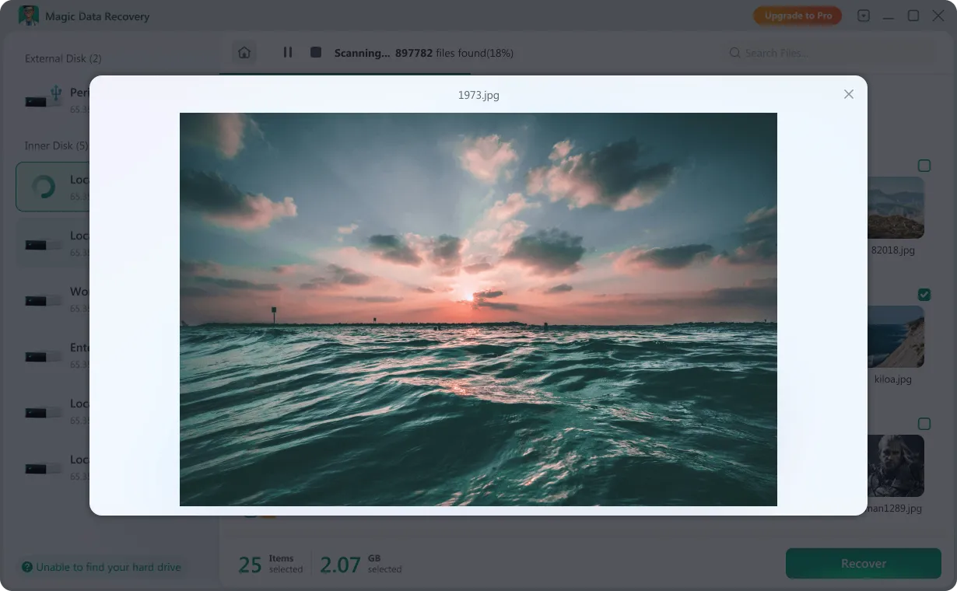Stop the scan with the square icon

[316, 52]
